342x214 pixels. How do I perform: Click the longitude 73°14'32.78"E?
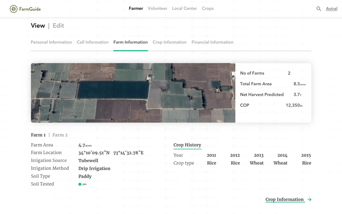tap(128, 153)
